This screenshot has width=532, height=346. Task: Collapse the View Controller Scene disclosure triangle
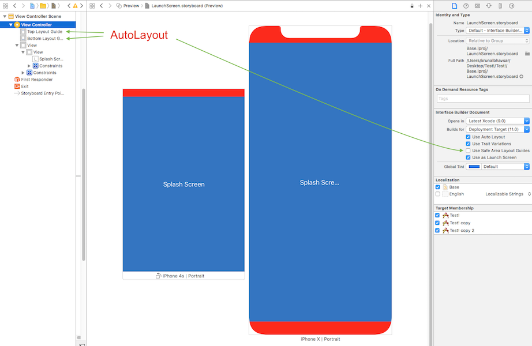pyautogui.click(x=5, y=16)
